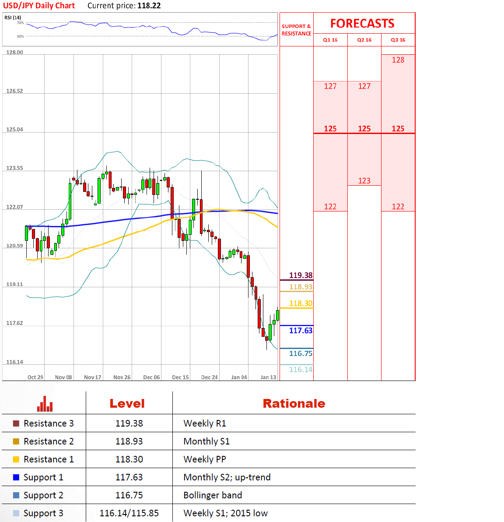
Task: Click the bold 125 value under Q1 16
Action: coord(330,128)
